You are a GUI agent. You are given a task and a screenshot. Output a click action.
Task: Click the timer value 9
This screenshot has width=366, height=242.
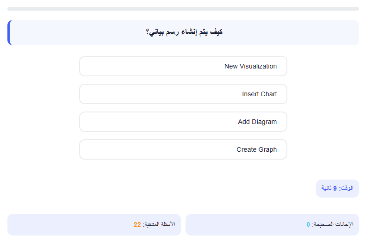(x=335, y=188)
